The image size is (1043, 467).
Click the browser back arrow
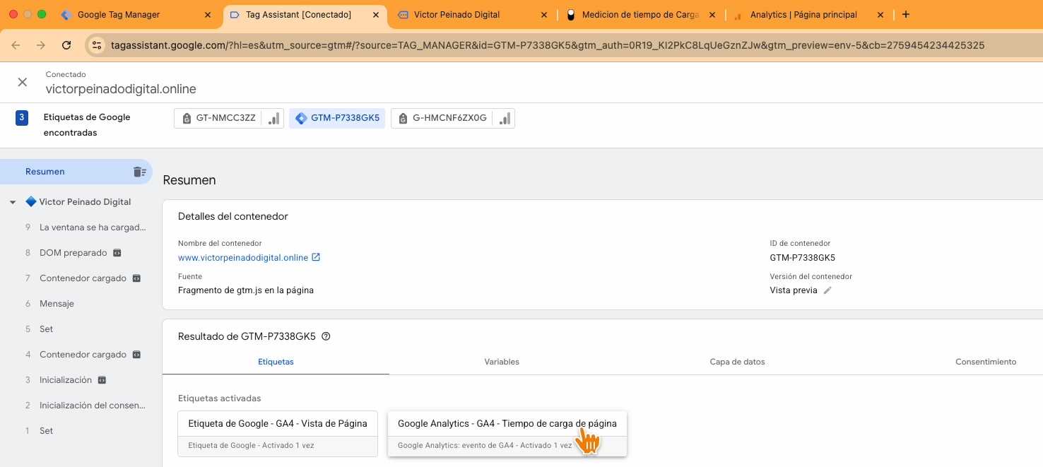[16, 45]
